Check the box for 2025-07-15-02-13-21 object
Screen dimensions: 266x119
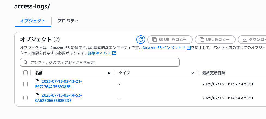(26, 84)
